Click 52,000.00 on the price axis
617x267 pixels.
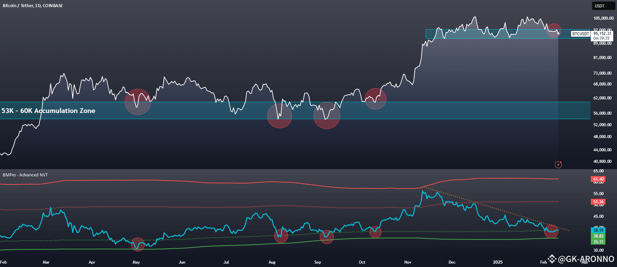pyautogui.click(x=602, y=125)
